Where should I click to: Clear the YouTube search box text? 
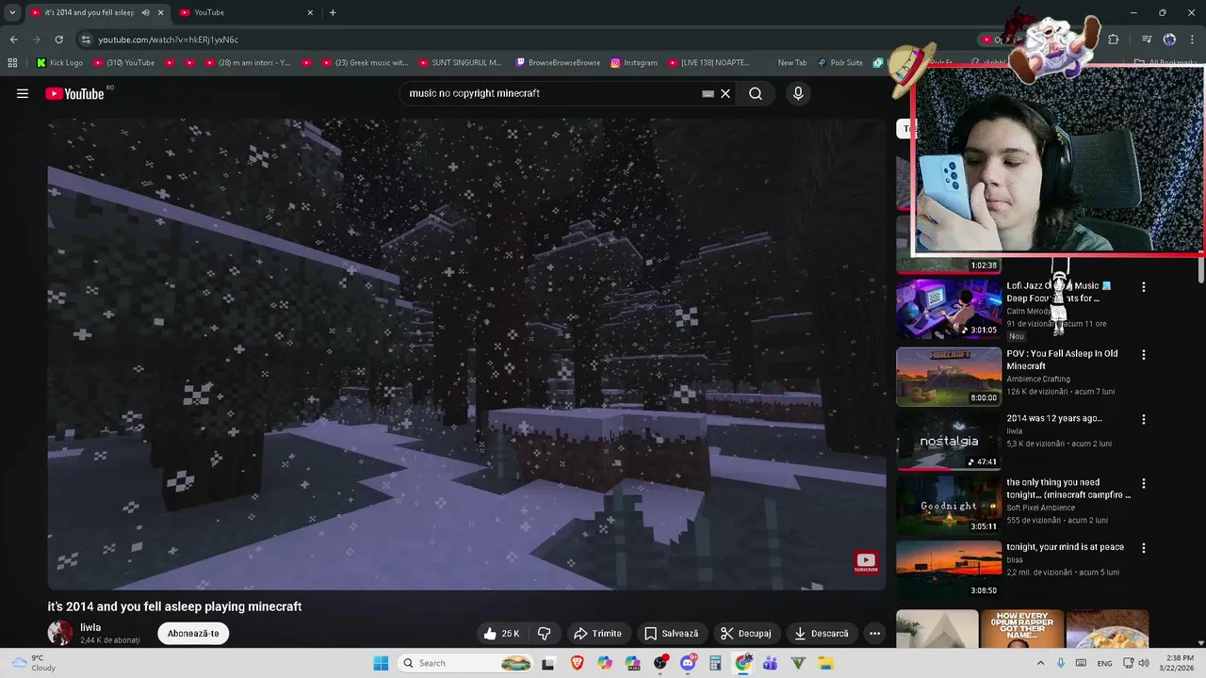click(x=725, y=93)
